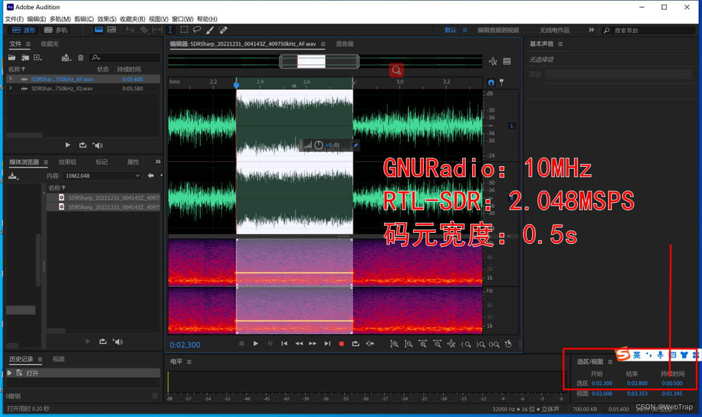Open the 预设 preset dropdown in 基本声音
Image resolution: width=702 pixels, height=417 pixels.
pyautogui.click(x=619, y=74)
